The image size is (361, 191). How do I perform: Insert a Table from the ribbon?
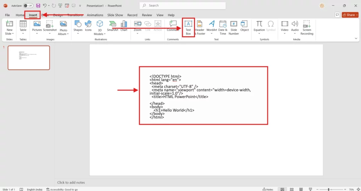click(23, 24)
